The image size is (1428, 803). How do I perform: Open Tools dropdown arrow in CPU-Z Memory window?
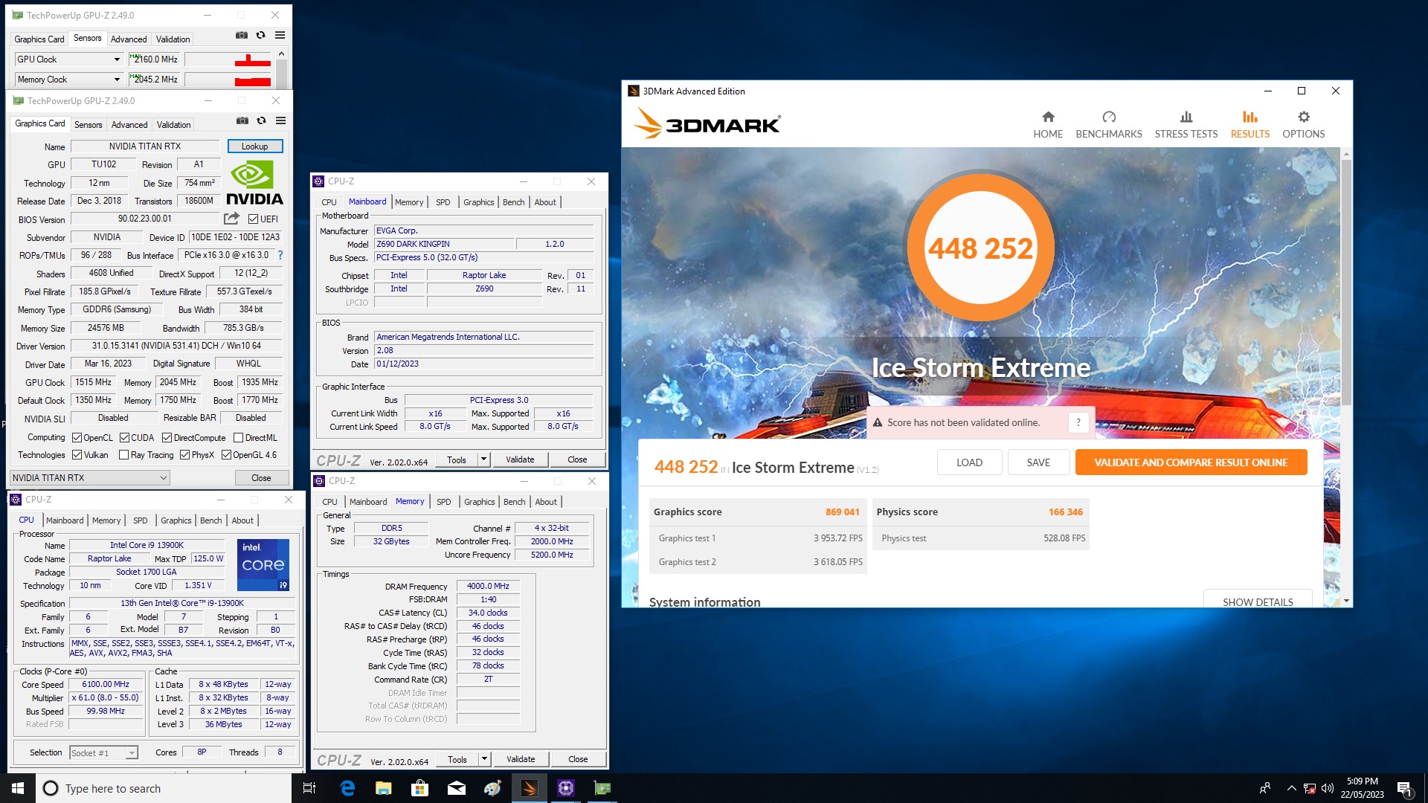[484, 759]
